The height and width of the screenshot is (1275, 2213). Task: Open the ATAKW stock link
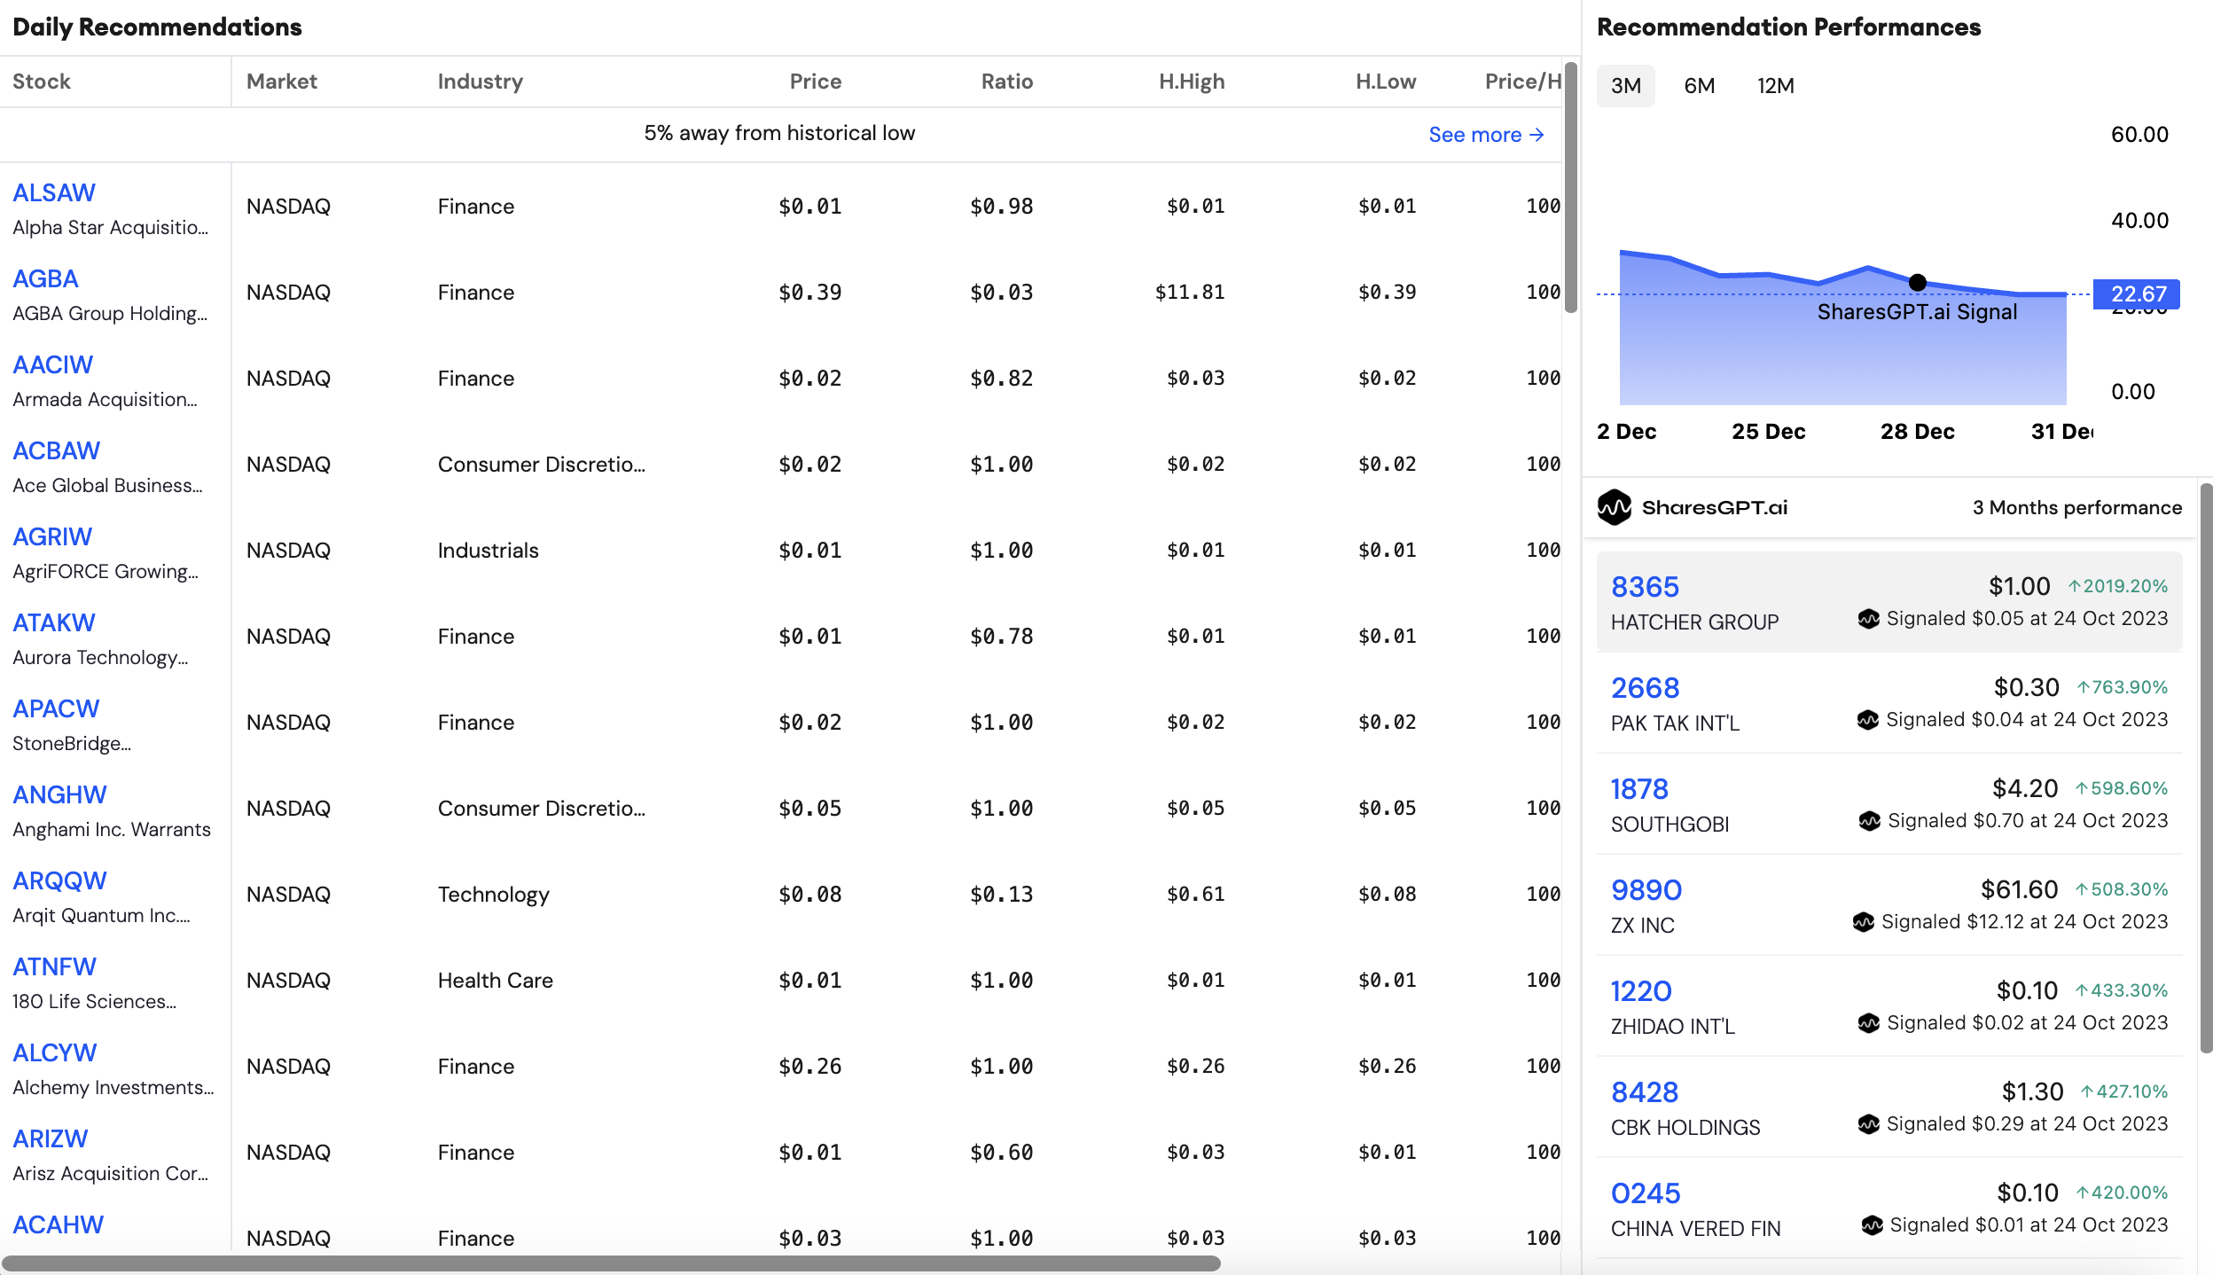54,622
